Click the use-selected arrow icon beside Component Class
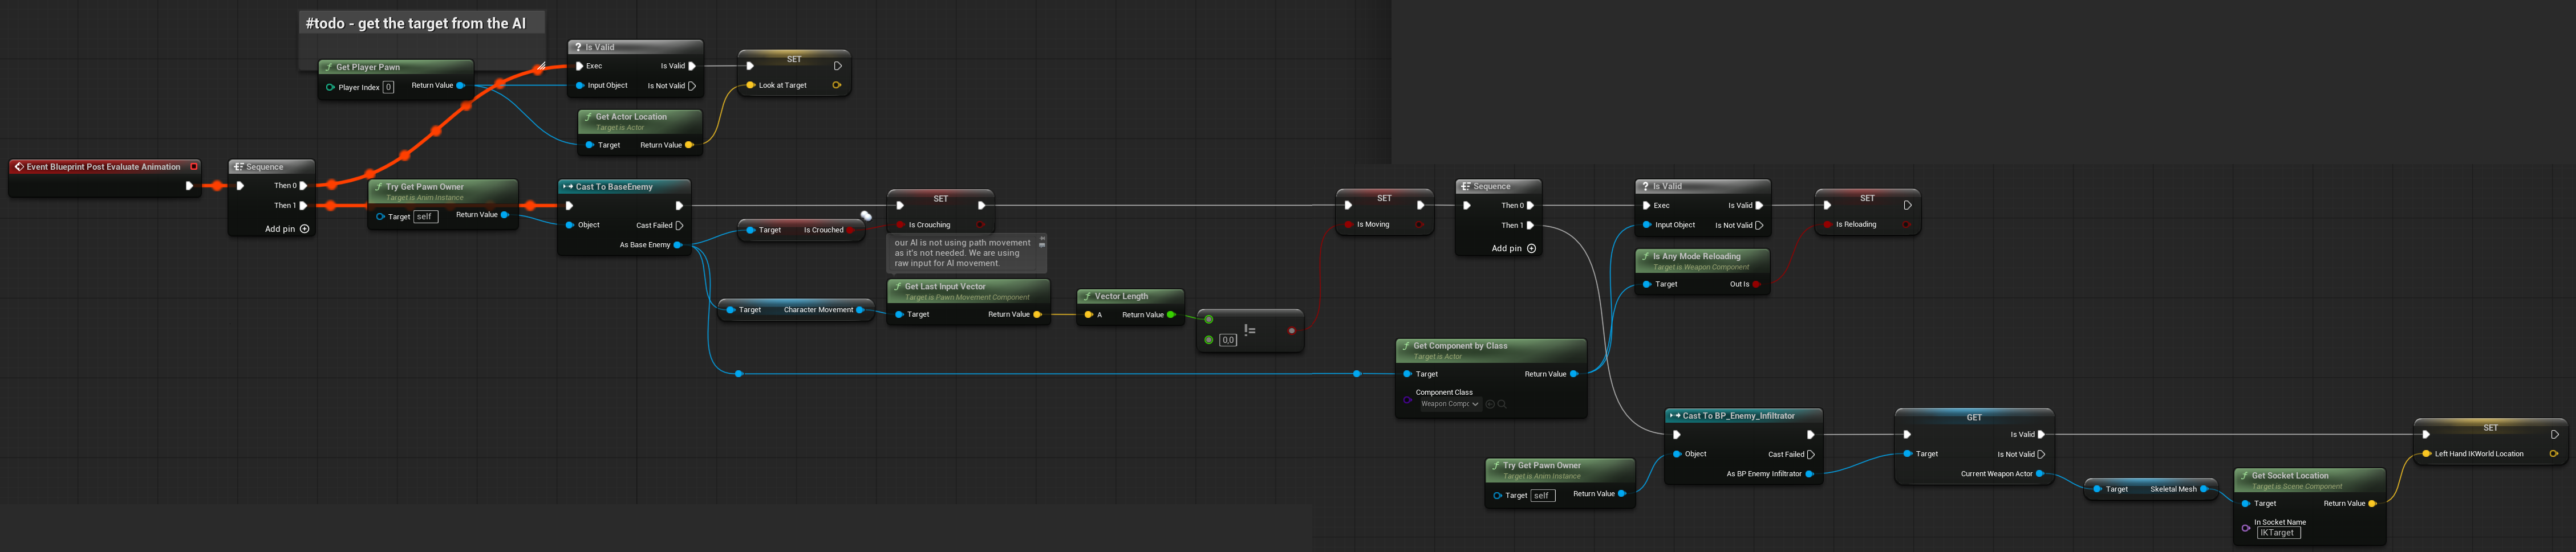2576x552 pixels. point(1490,404)
